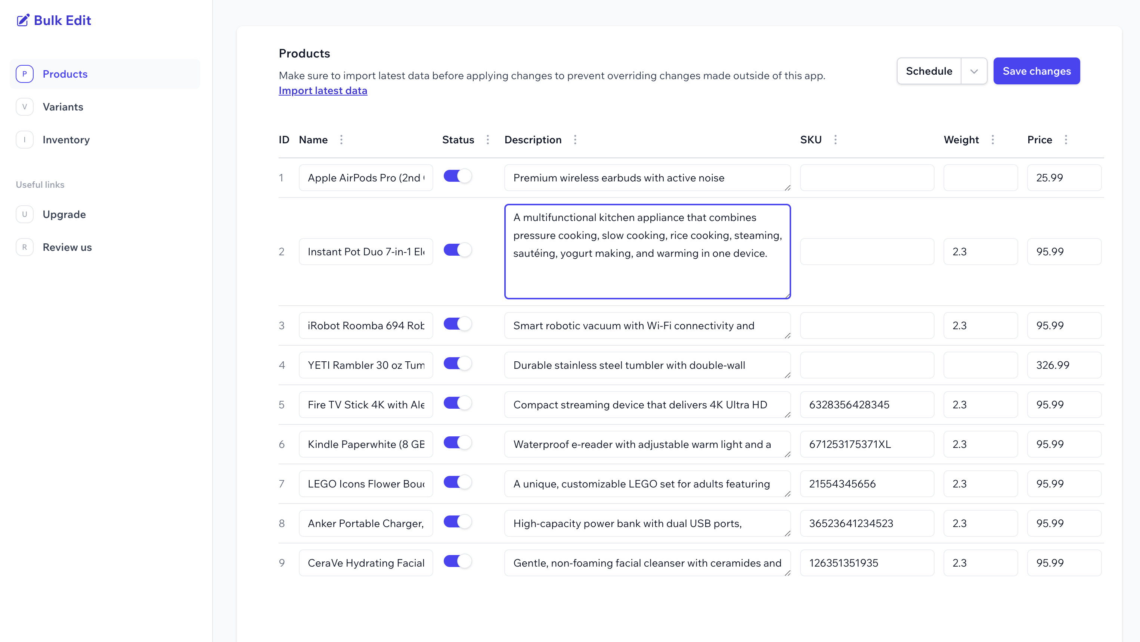
Task: Toggle status for Instant Pot Duo
Action: tap(458, 250)
